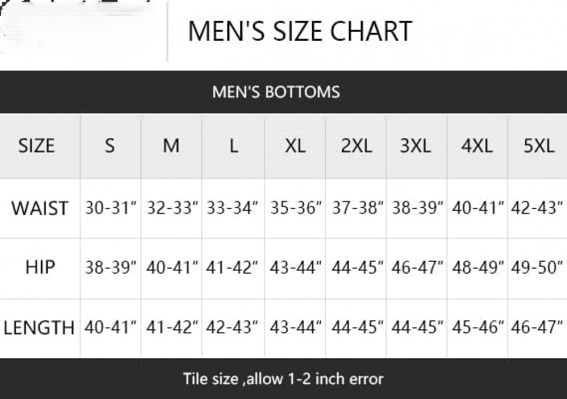Viewport: 567px width, 399px height.
Task: Click the MEN'S SIZE CHART title
Action: click(299, 31)
